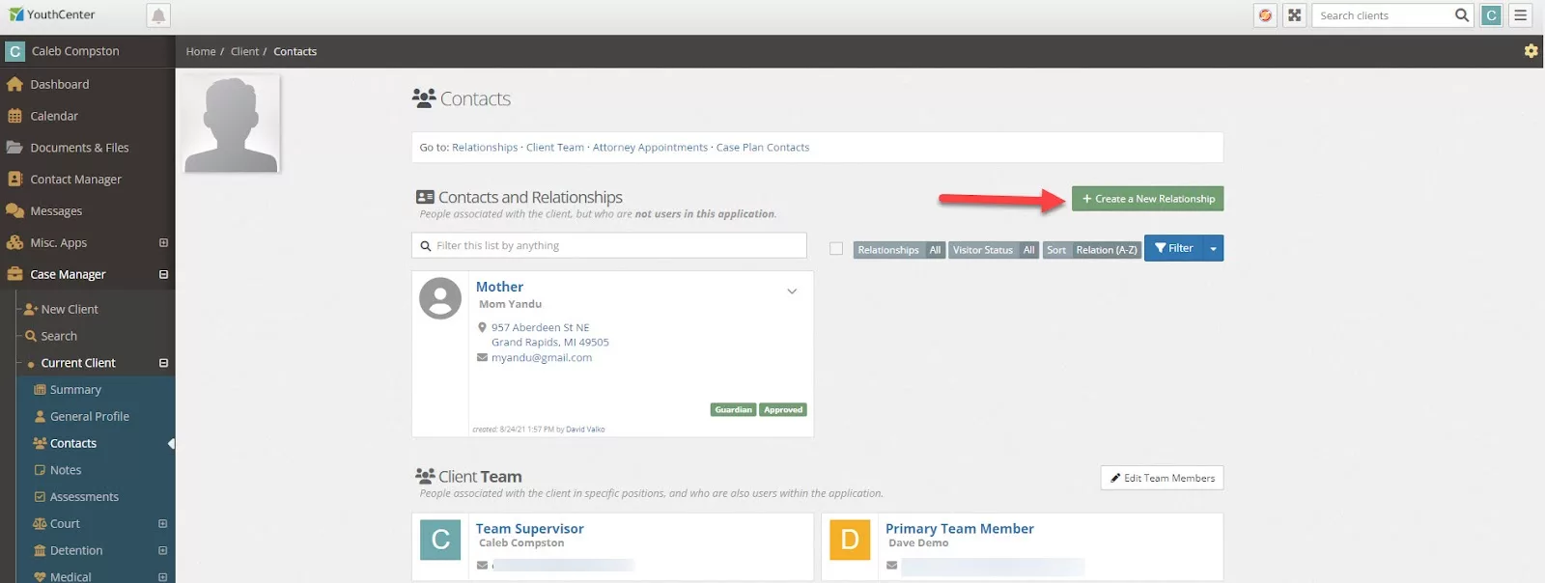This screenshot has width=1545, height=583.
Task: Click the location pin icon by 957 Aberdeen St
Action: pyautogui.click(x=482, y=328)
